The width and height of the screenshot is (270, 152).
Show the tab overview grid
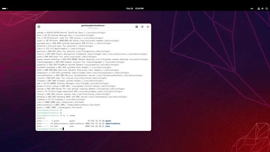[137, 27]
